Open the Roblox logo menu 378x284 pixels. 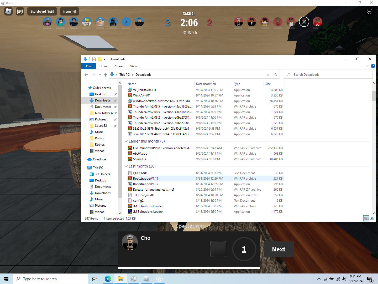(x=8, y=11)
